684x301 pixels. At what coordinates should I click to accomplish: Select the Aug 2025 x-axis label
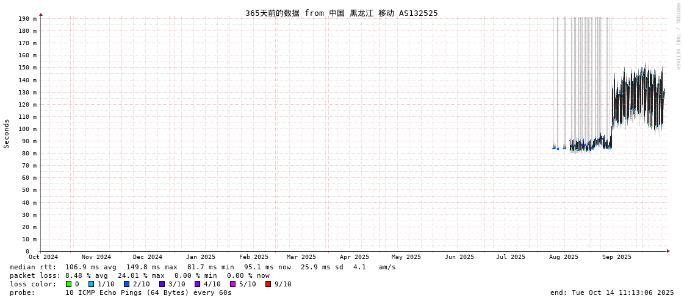[x=563, y=257]
